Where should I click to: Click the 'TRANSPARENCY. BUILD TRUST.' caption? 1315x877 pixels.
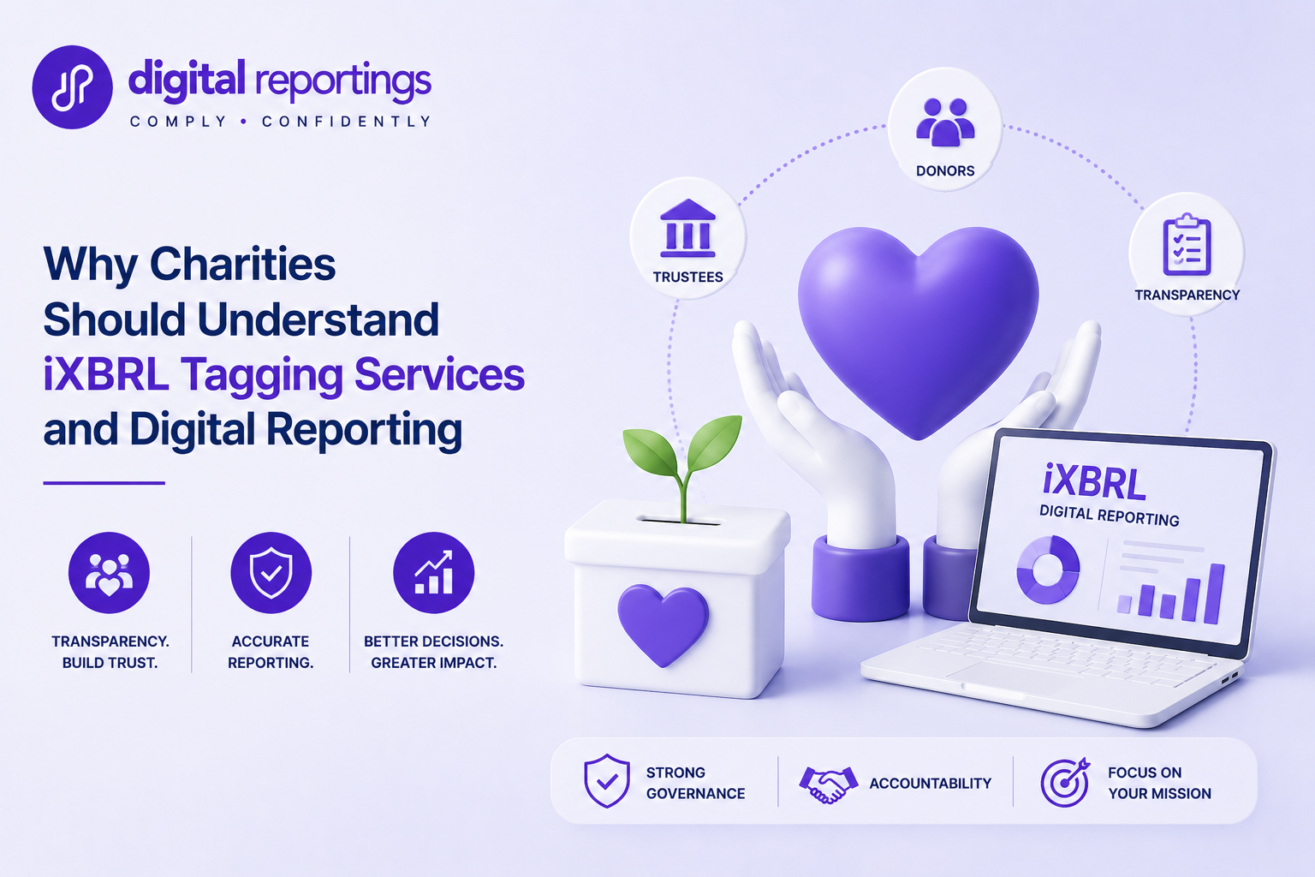110,652
